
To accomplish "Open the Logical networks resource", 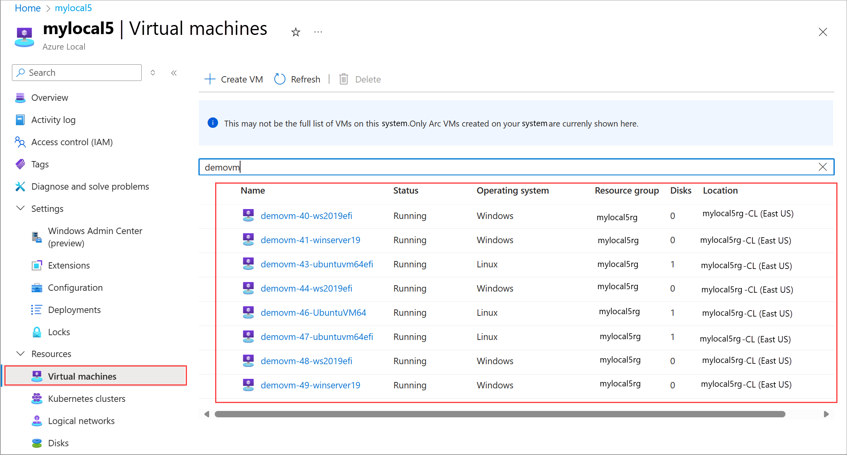I will coord(81,420).
